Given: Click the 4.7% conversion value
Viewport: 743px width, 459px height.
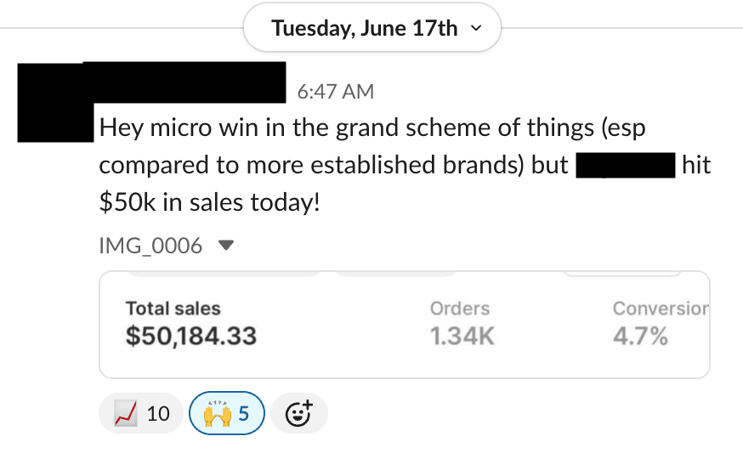Looking at the screenshot, I should [x=640, y=337].
